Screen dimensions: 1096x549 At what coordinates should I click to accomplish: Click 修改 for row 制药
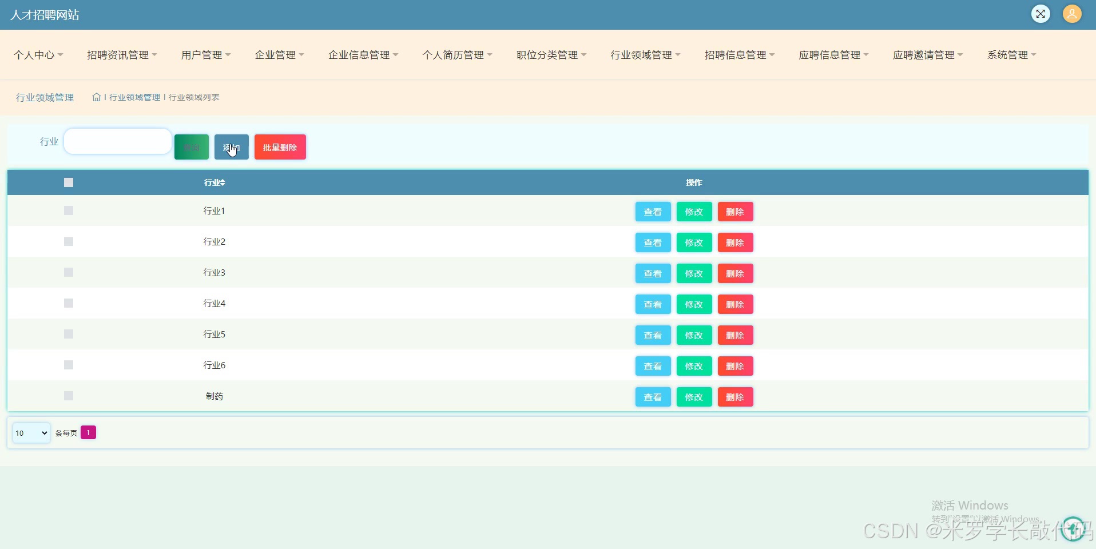pos(694,397)
